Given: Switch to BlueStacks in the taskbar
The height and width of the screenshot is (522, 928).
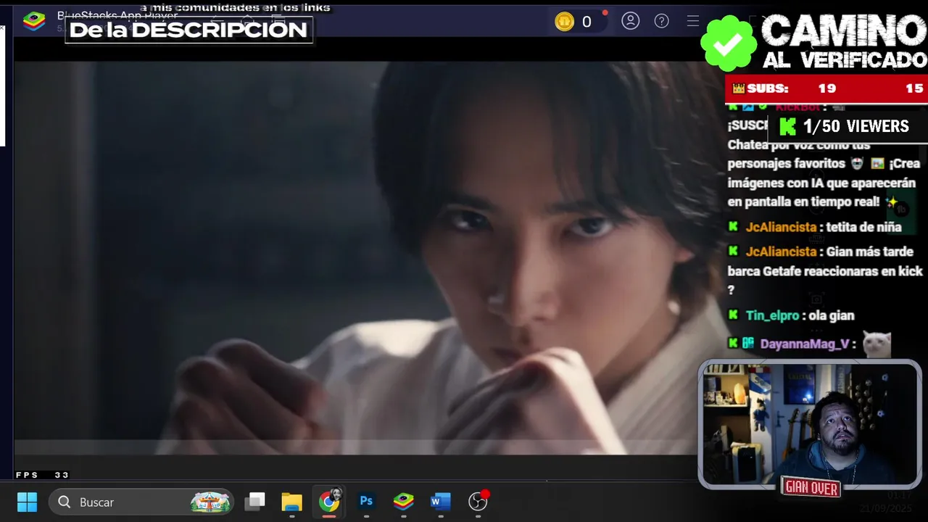Looking at the screenshot, I should click(403, 502).
